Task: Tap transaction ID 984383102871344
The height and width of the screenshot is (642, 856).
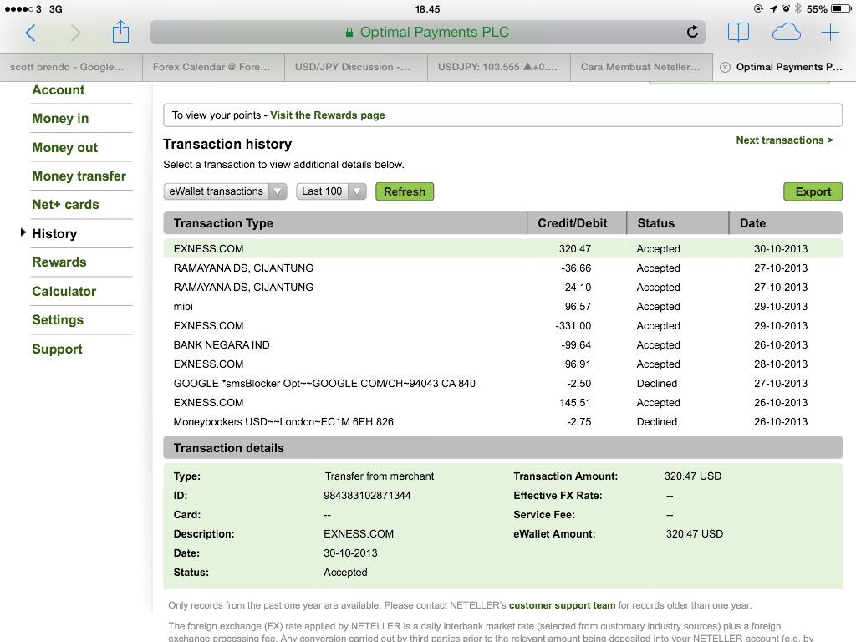Action: [x=367, y=496]
